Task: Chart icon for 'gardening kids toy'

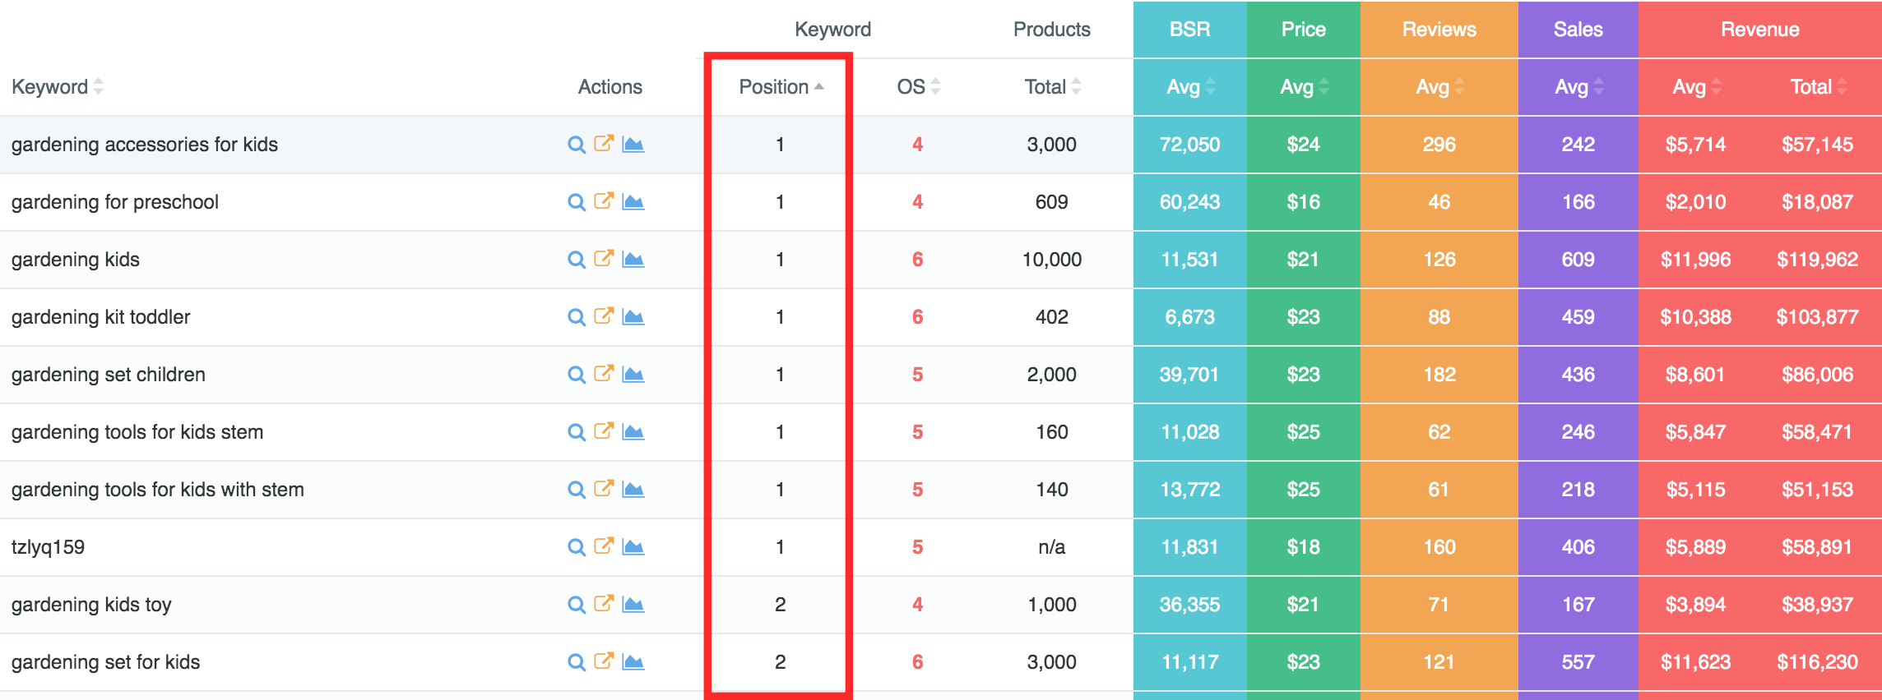Action: 633,605
